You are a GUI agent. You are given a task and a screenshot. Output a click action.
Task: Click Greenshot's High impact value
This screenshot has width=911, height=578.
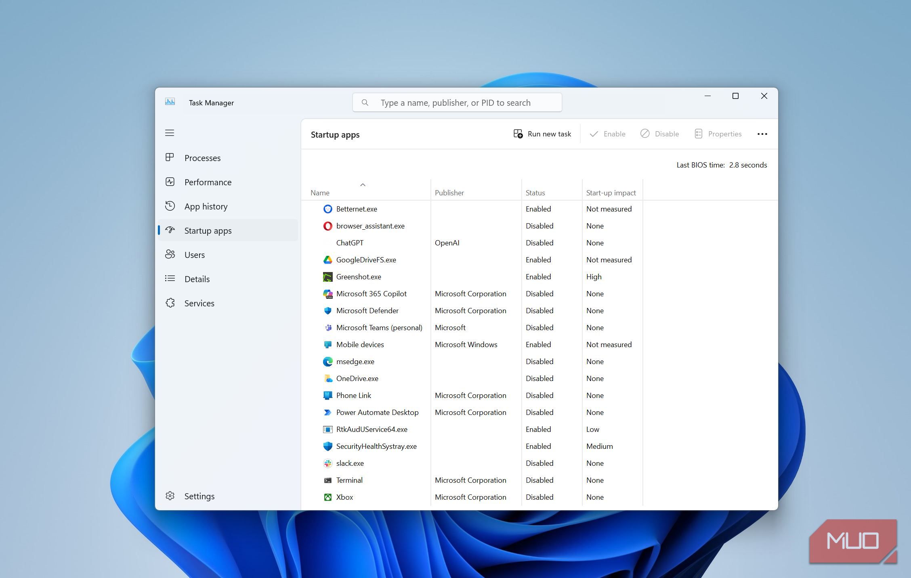coord(594,277)
